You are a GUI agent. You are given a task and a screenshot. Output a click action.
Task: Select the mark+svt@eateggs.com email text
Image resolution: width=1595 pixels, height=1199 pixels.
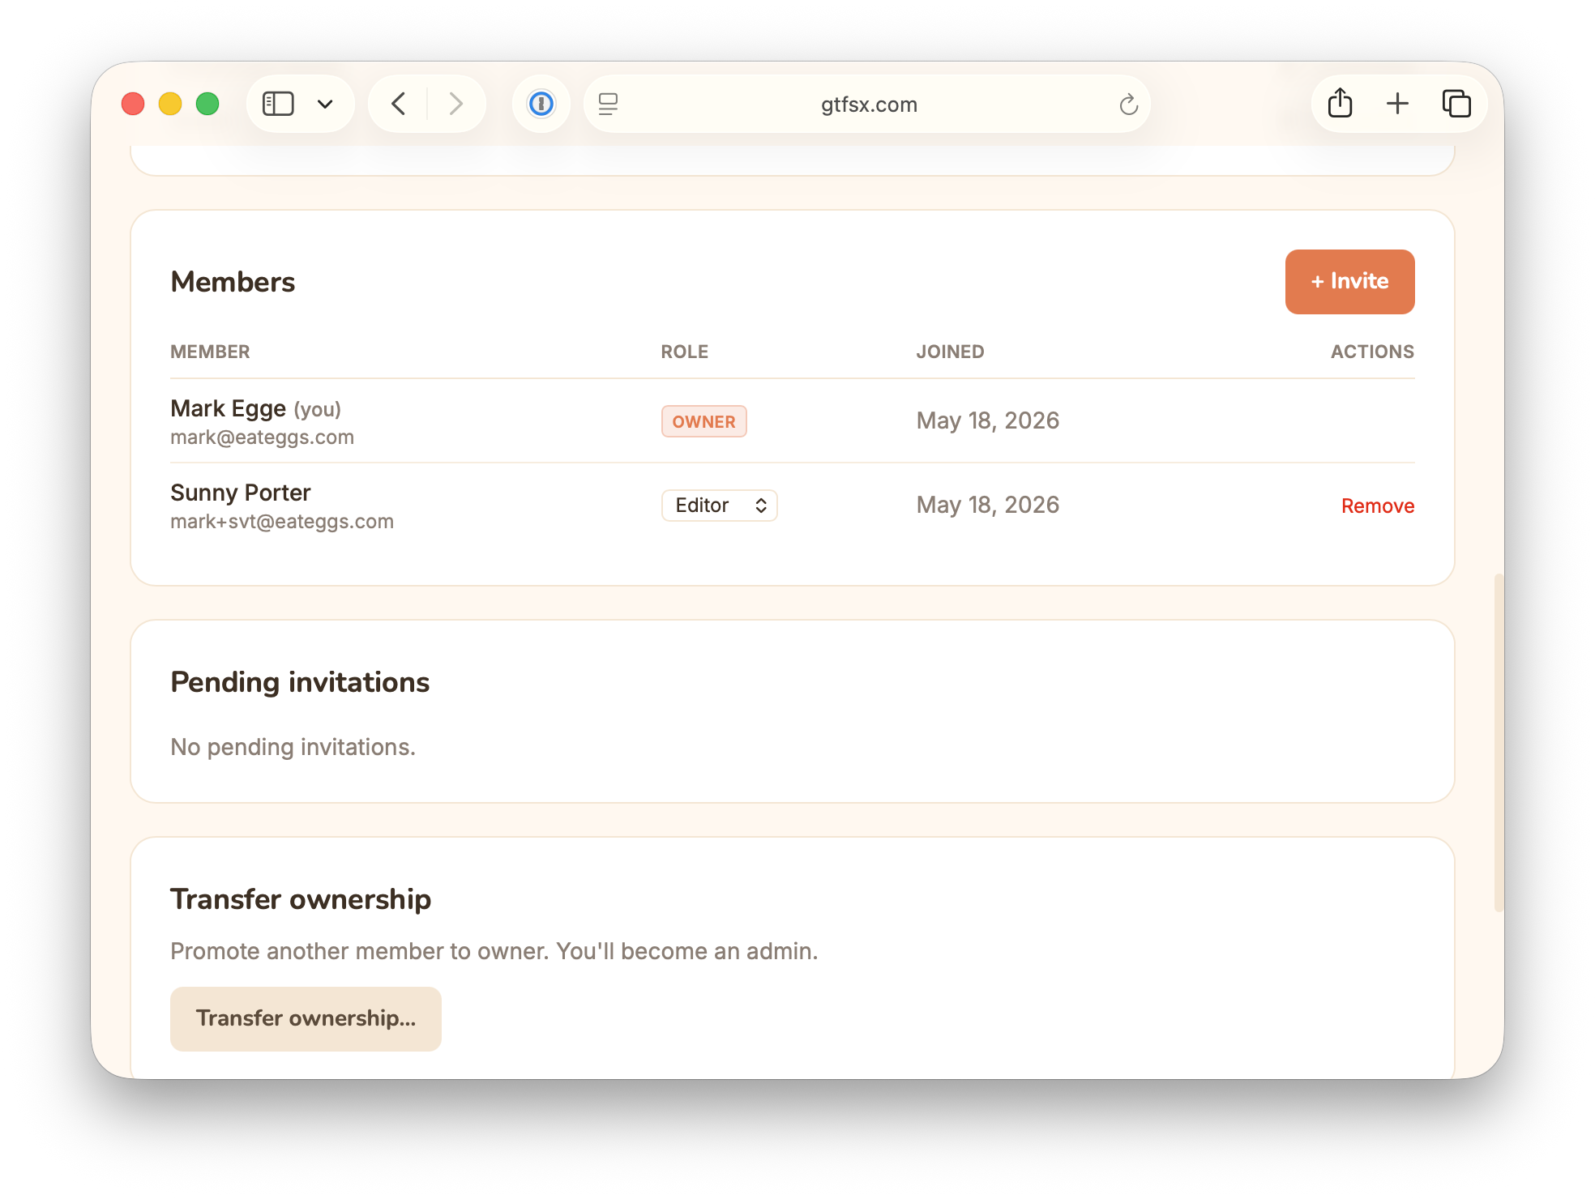282,522
